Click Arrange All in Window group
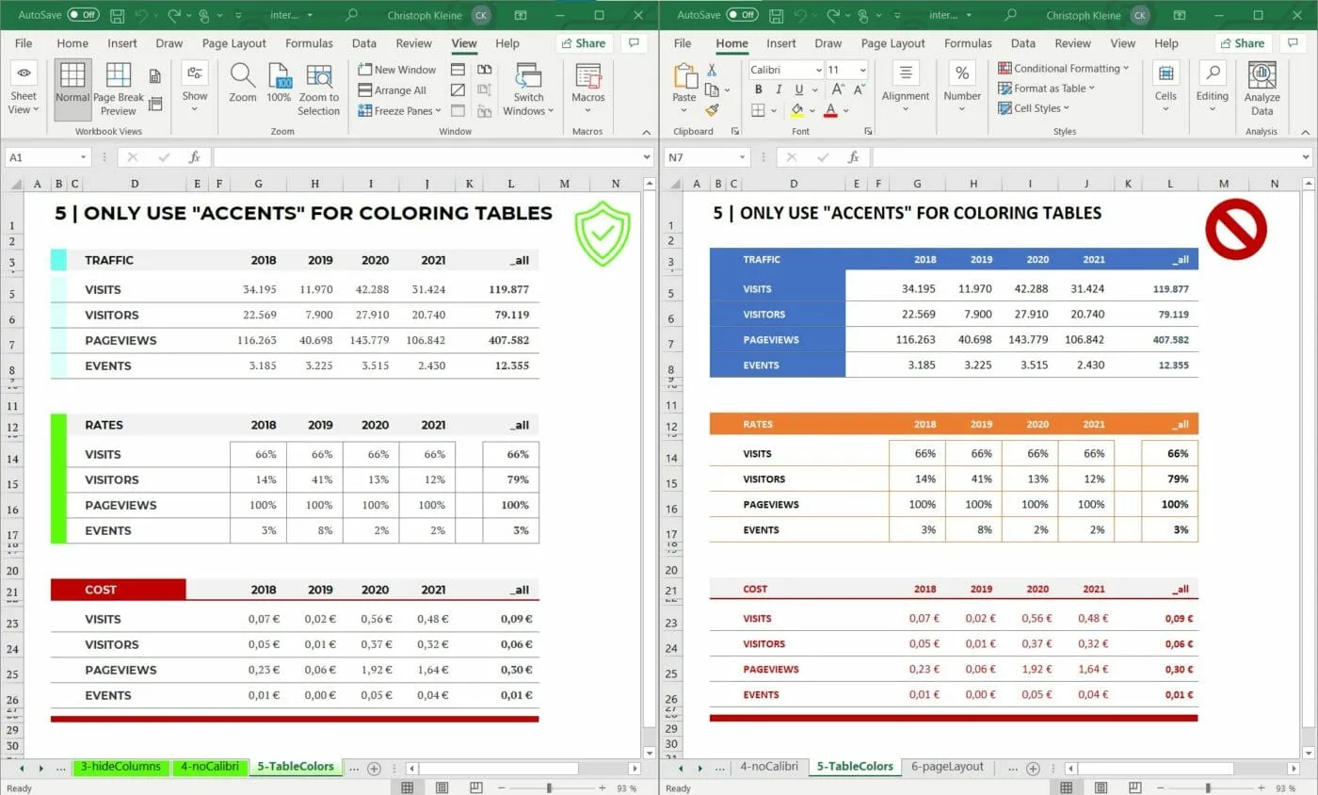This screenshot has width=1318, height=795. pyautogui.click(x=395, y=89)
